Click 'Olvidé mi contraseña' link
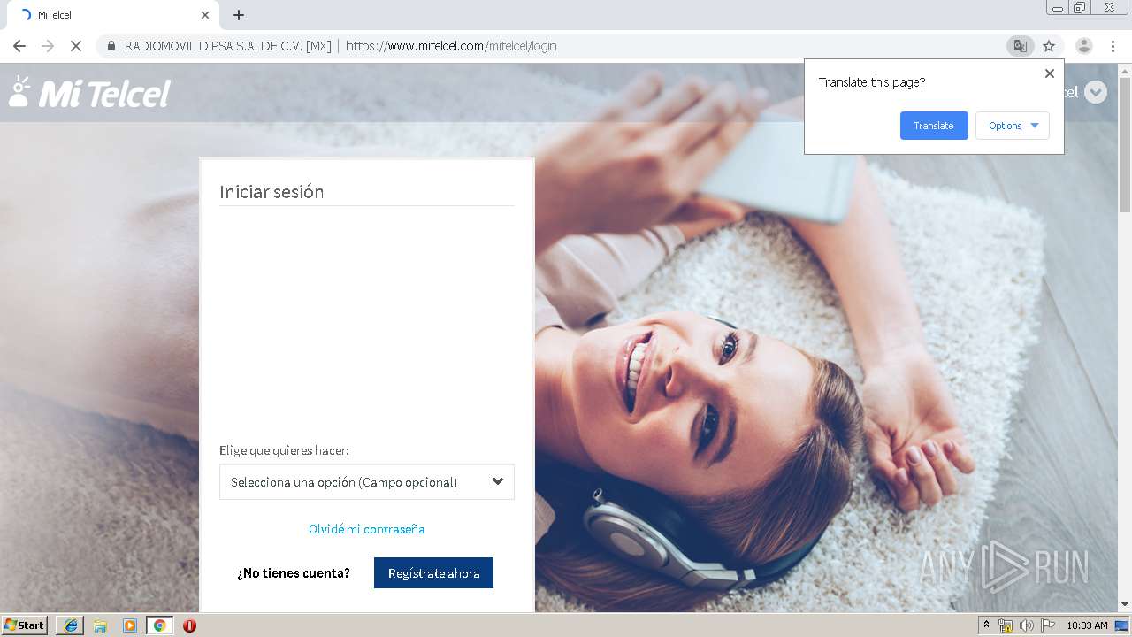 pos(367,529)
